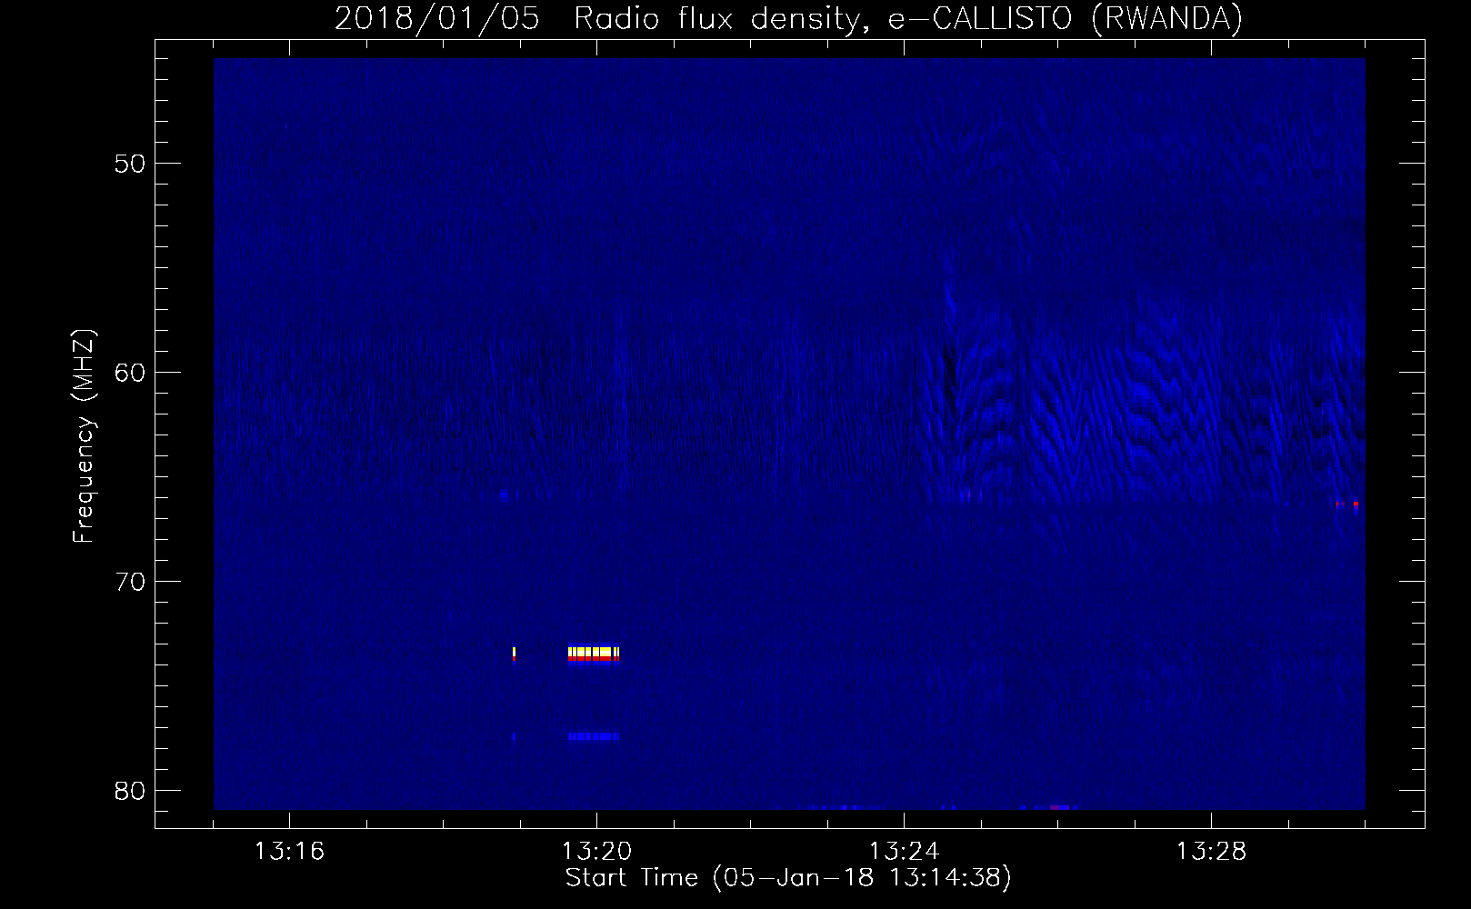
Task: Click the plot title 'Radio flux density, e-CALLISTO (RWANDA)'
Action: tap(908, 19)
